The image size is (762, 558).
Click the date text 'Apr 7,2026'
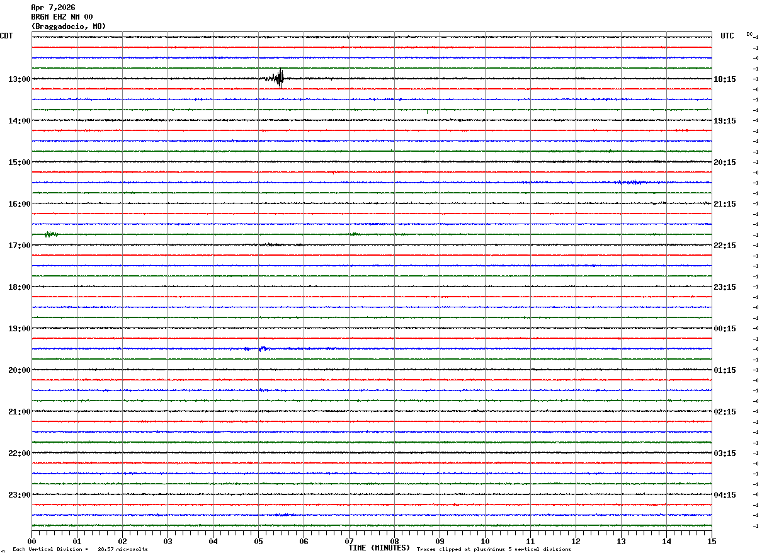pos(53,8)
